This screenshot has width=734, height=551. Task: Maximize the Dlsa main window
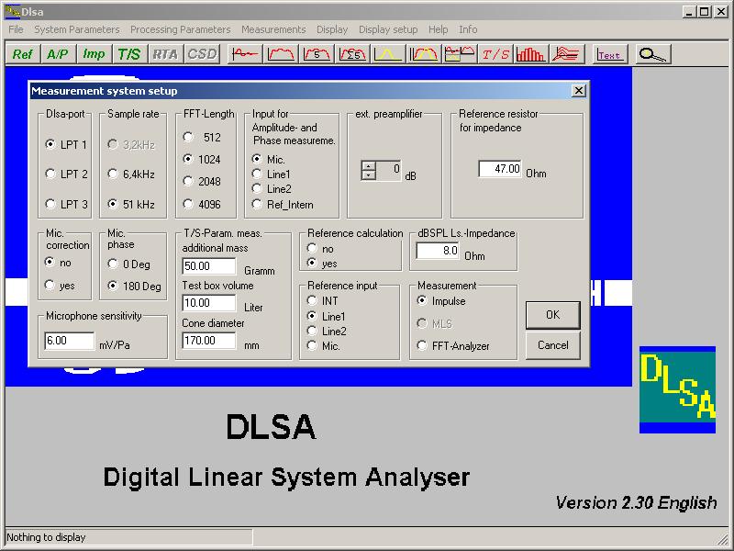click(704, 12)
